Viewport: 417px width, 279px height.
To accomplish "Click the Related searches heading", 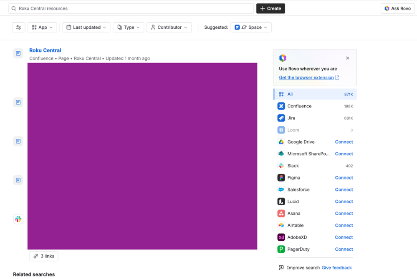I will pos(34,274).
